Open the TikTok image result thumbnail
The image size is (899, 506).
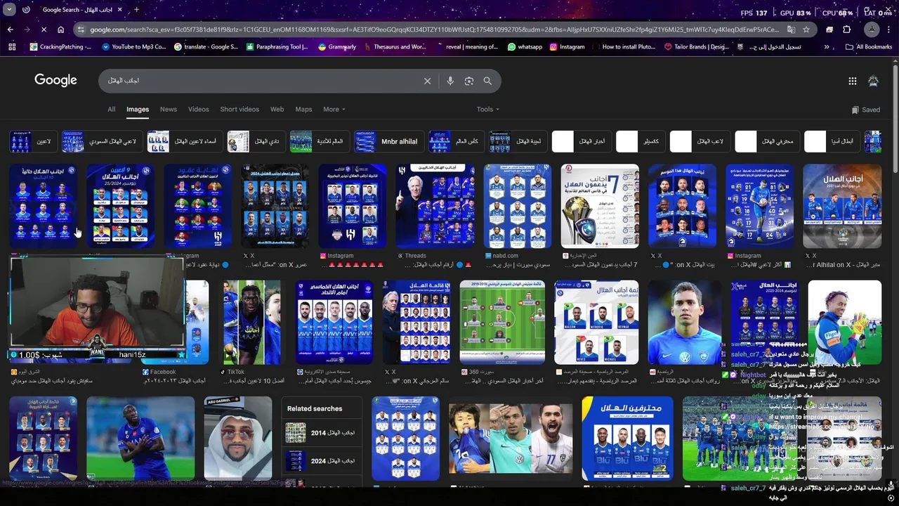tap(251, 322)
